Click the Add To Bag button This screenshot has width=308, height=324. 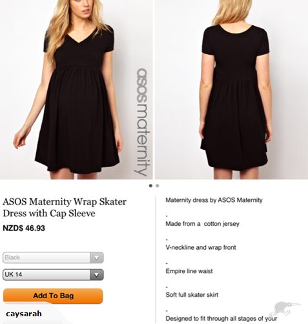coord(53,296)
